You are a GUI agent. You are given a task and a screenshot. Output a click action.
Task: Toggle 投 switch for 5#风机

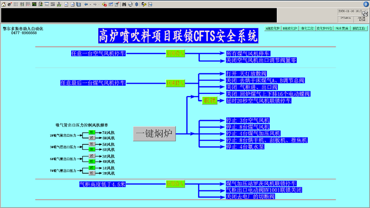point(92,144)
